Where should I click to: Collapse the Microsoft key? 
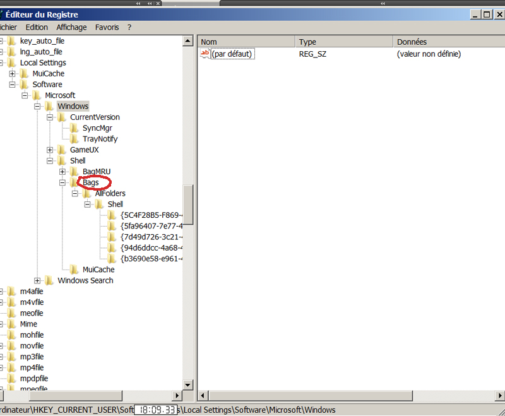[25, 95]
